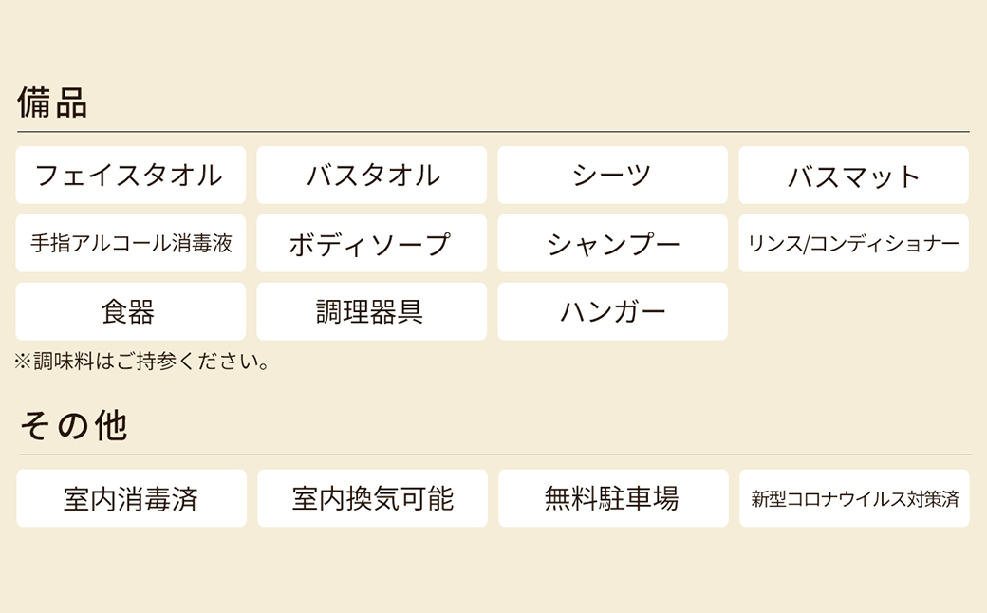This screenshot has width=987, height=613.
Task: Select the シャンプー item
Action: (612, 243)
